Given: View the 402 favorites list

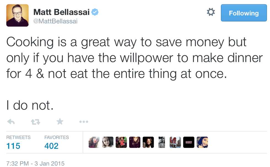Looking at the screenshot, I should pos(51,145).
